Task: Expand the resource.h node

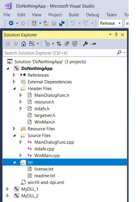Action: pos(21,102)
